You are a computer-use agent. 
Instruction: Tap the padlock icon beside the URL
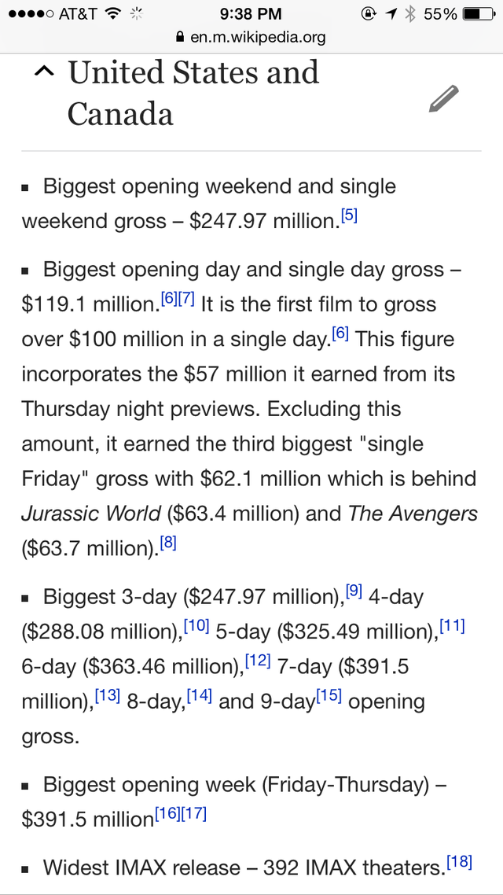(x=181, y=37)
